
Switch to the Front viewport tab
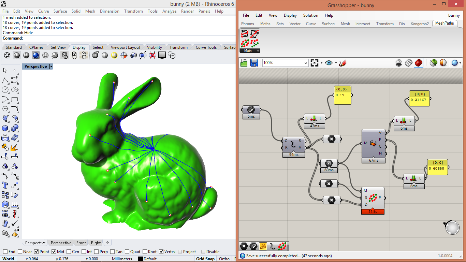pos(81,243)
